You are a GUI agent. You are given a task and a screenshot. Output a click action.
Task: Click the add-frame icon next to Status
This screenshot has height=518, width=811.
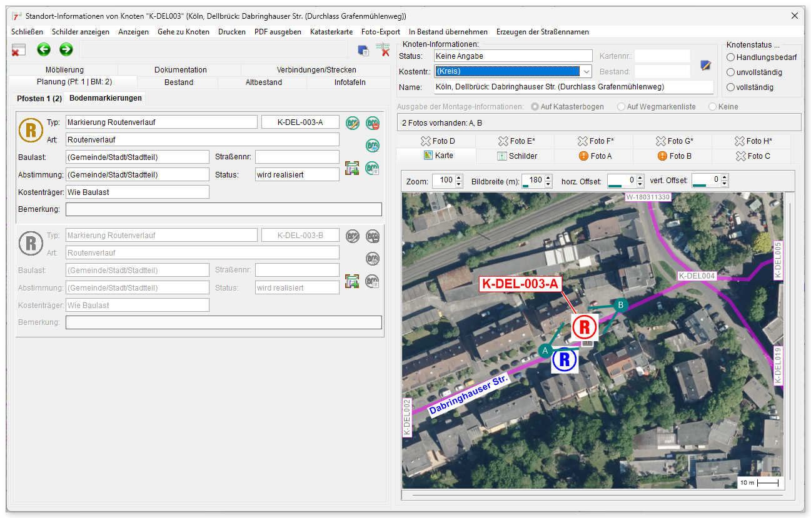tap(352, 168)
